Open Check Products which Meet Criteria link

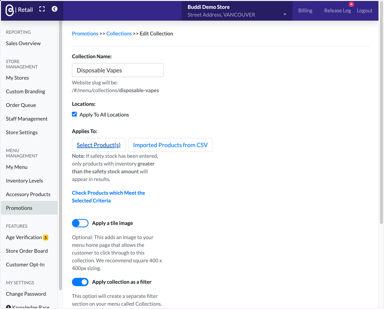[108, 197]
